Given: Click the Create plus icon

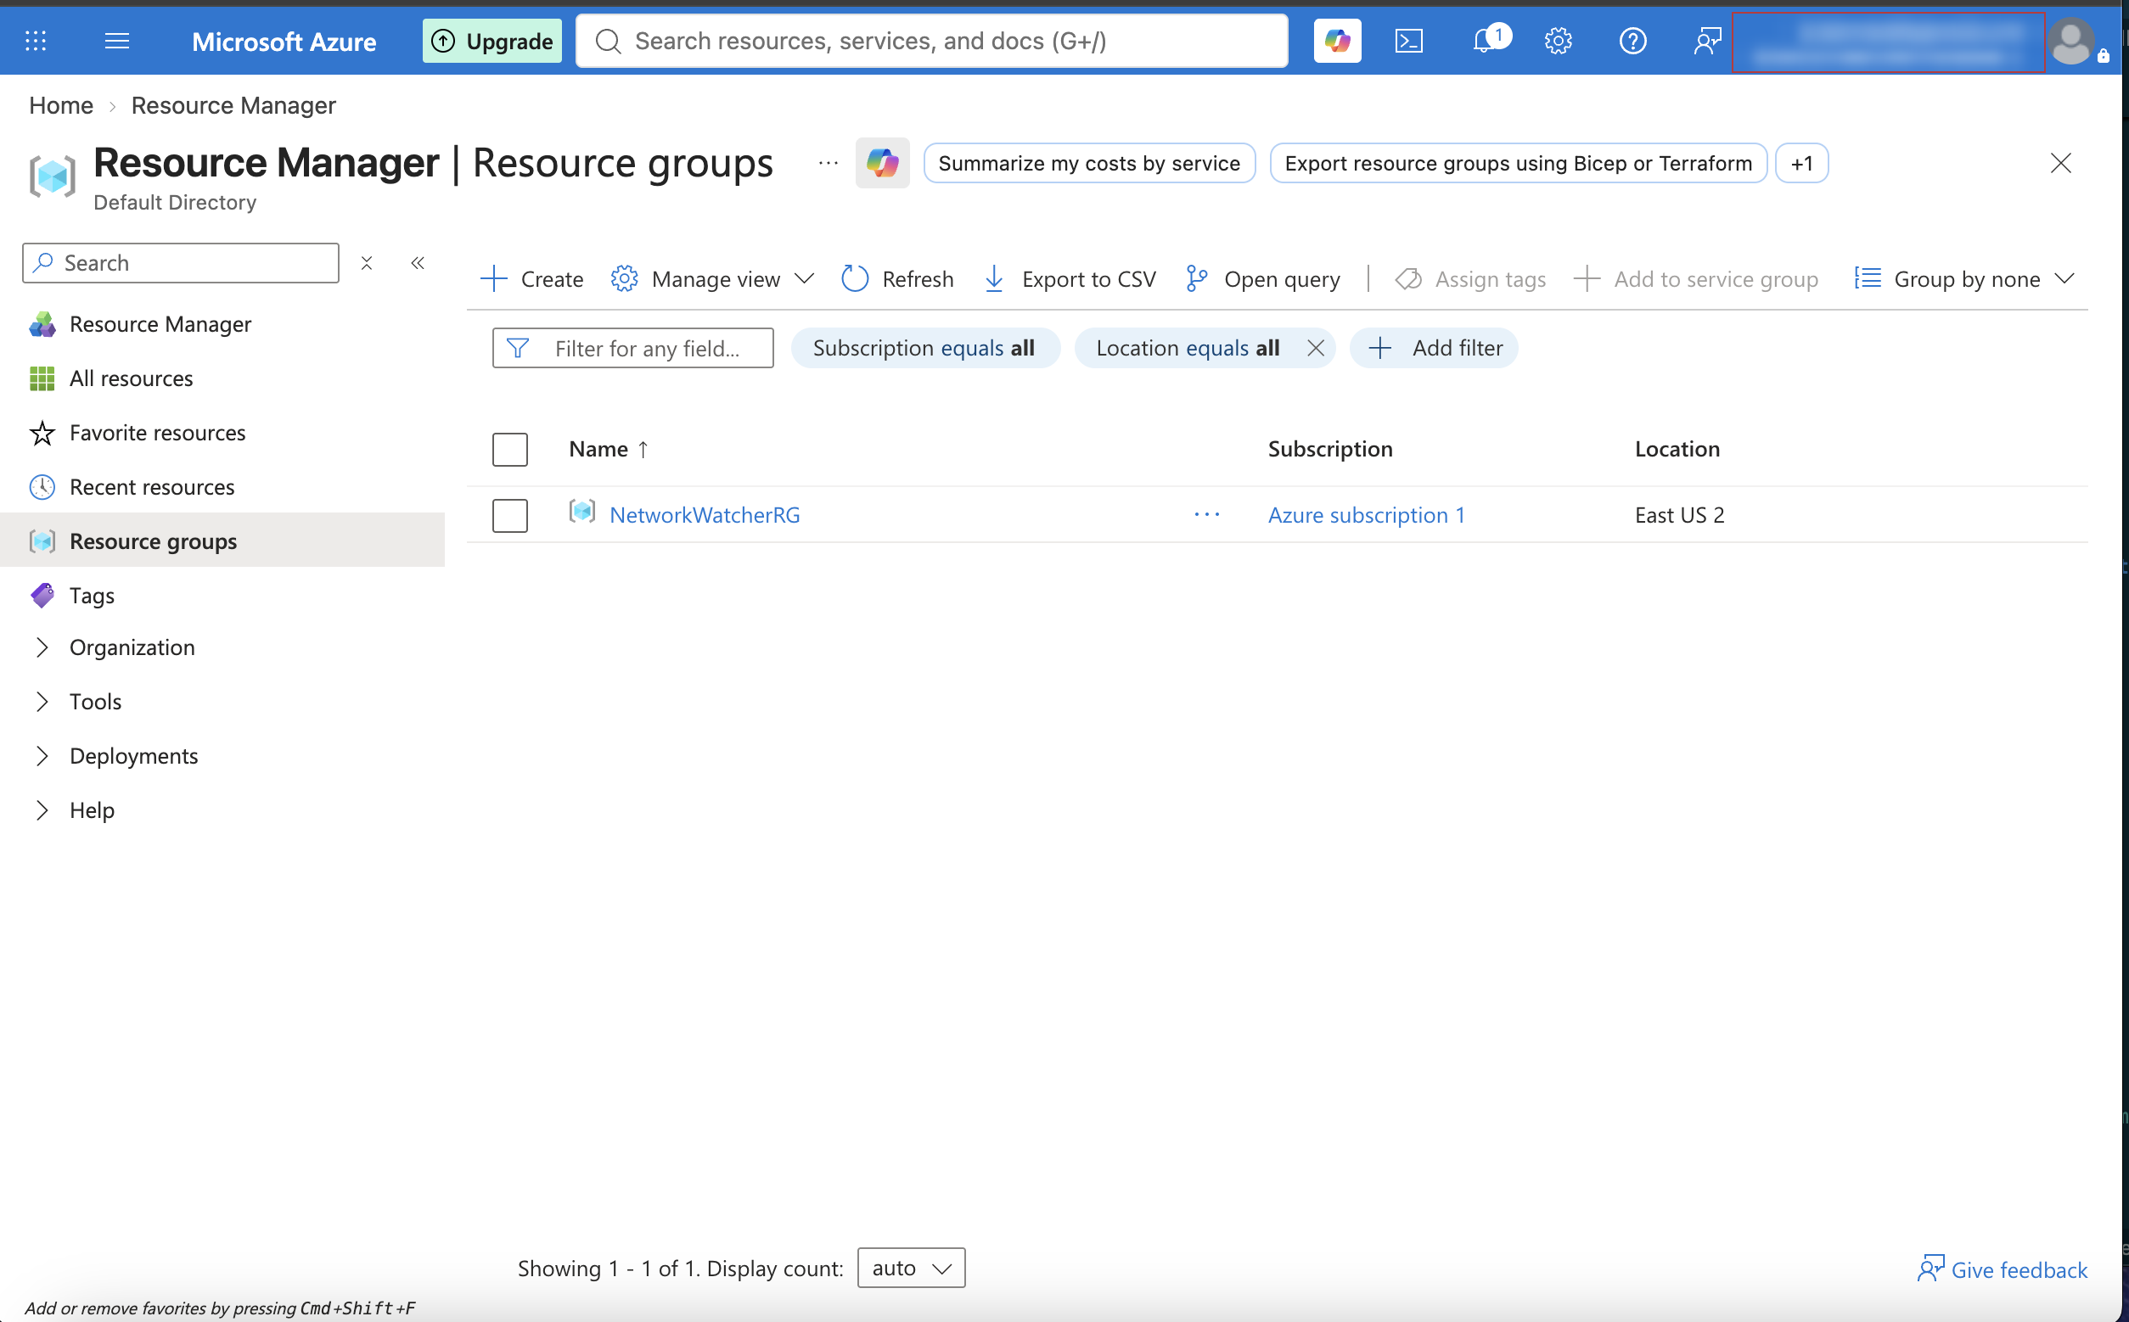Looking at the screenshot, I should pos(494,279).
